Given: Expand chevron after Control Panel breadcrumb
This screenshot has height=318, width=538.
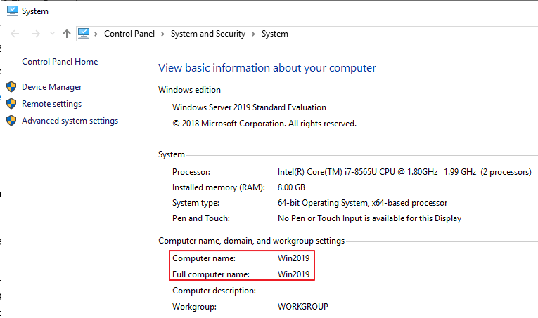Looking at the screenshot, I should coord(162,34).
